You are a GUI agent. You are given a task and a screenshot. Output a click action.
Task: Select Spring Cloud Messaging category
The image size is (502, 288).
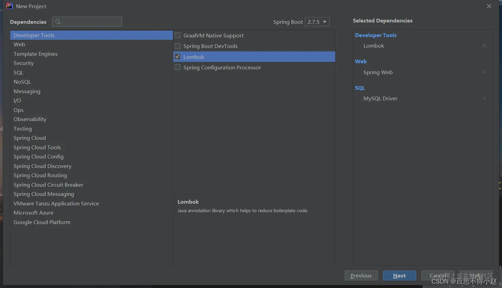[x=92, y=194]
